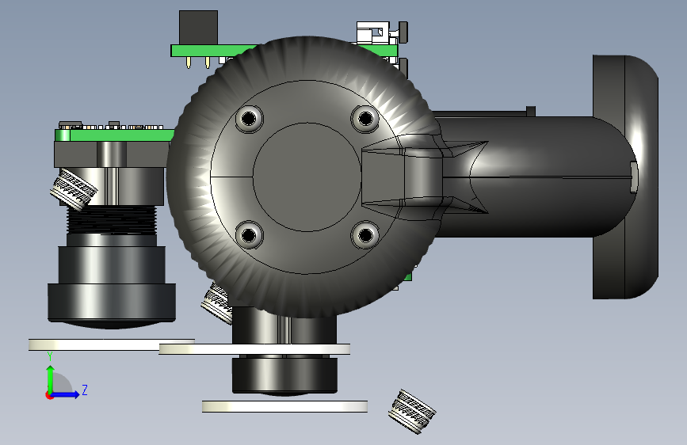Select the cylindrical arm tube
This screenshot has width=687, height=445.
[526, 177]
